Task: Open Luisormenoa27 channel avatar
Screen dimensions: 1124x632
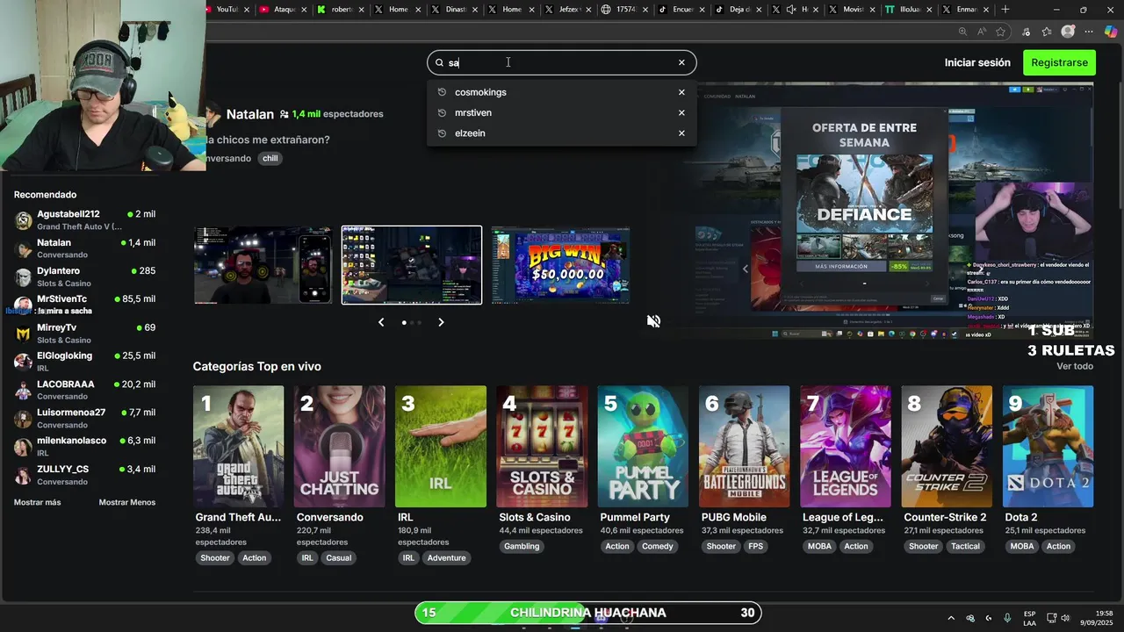Action: [23, 418]
